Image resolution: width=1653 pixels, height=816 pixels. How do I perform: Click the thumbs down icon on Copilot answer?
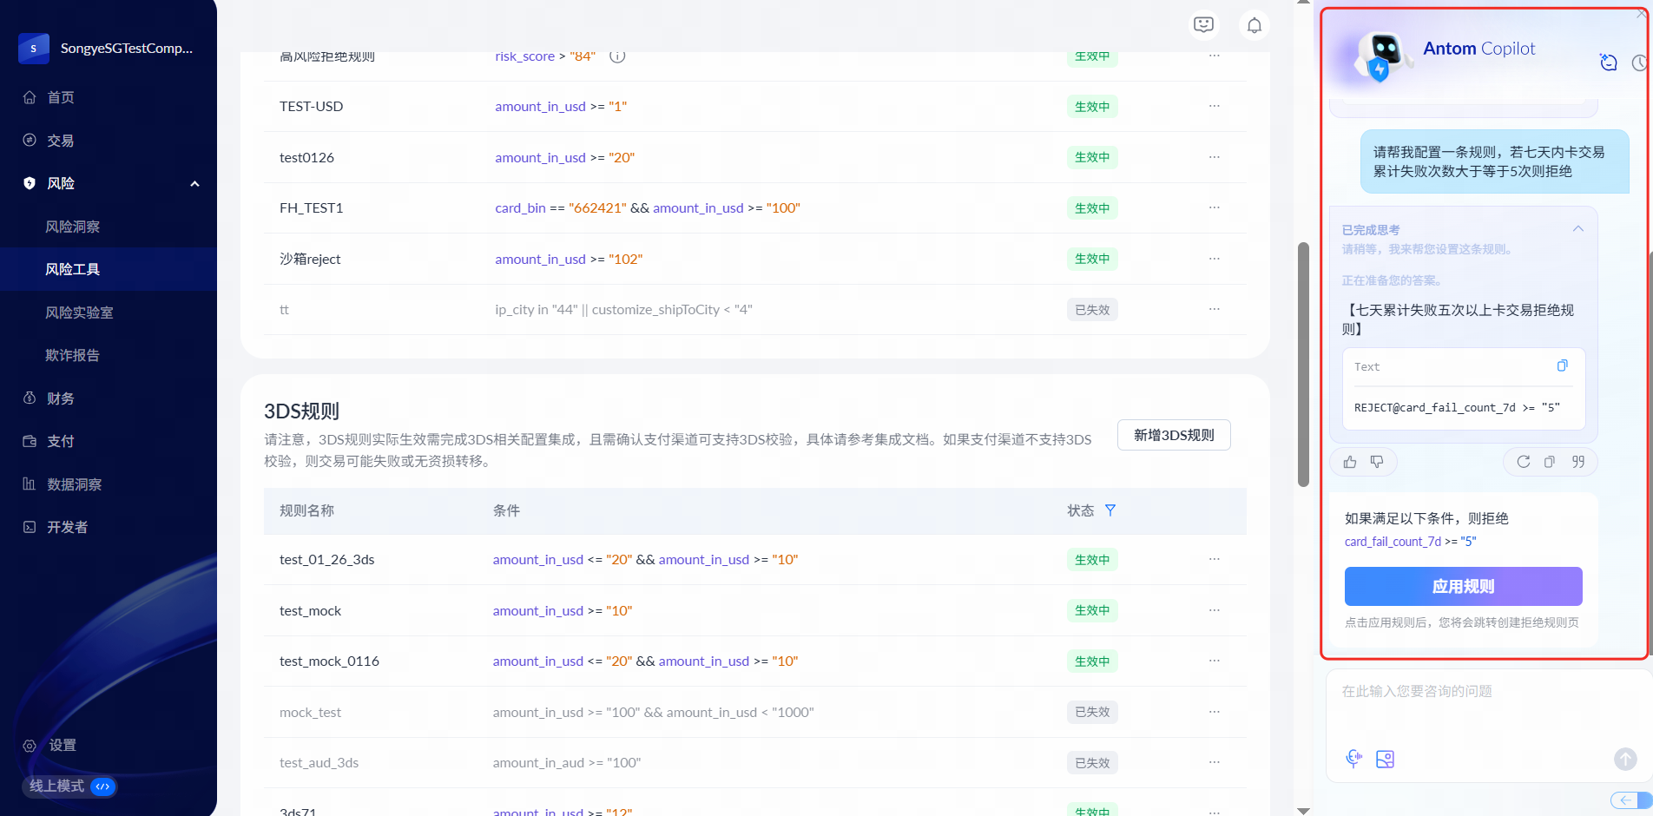coord(1377,462)
